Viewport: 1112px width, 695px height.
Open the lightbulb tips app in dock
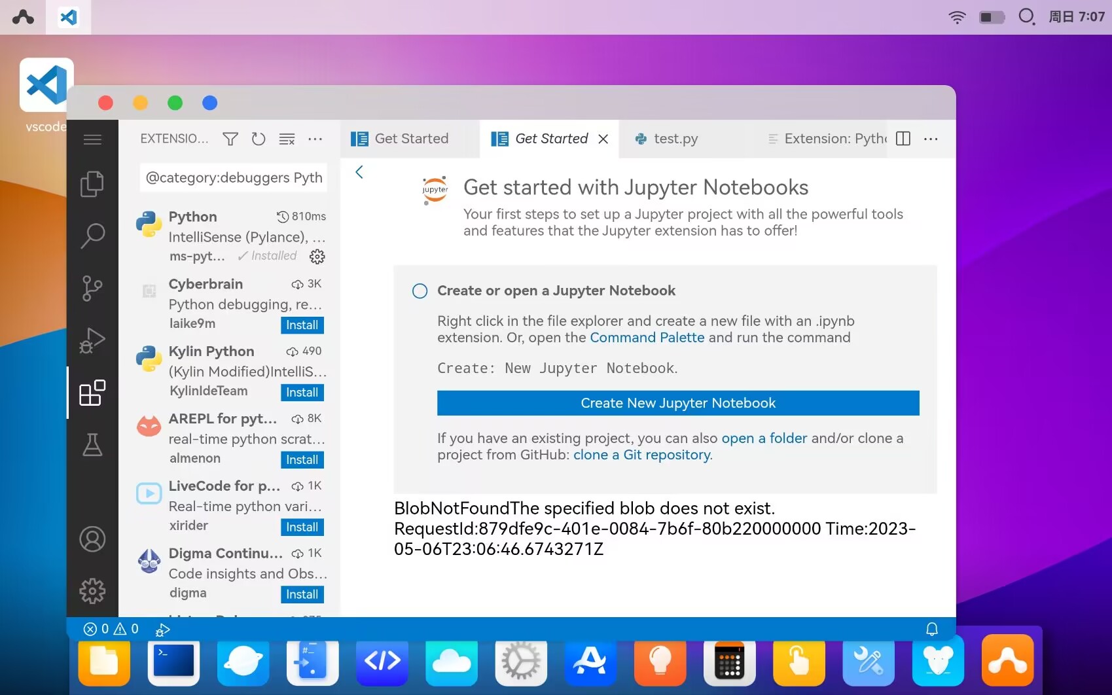click(660, 662)
